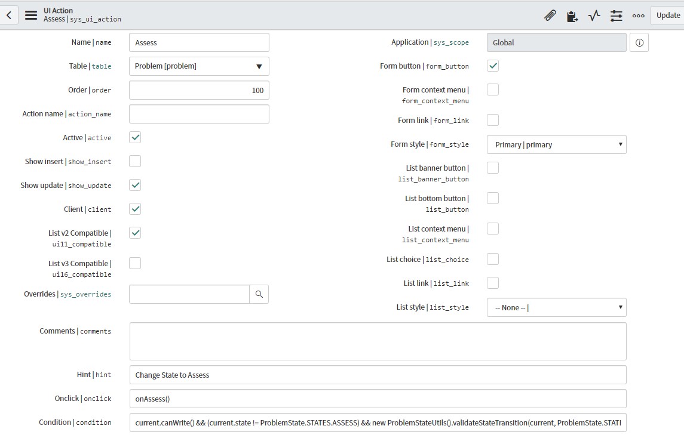Enable the List v3 Compatible checkbox
Image resolution: width=684 pixels, height=435 pixels.
136,263
